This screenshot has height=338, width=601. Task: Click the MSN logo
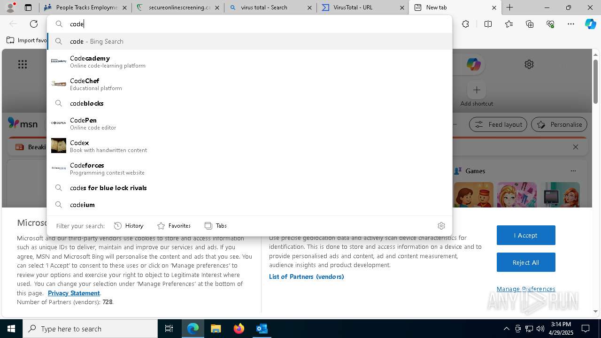tap(23, 123)
